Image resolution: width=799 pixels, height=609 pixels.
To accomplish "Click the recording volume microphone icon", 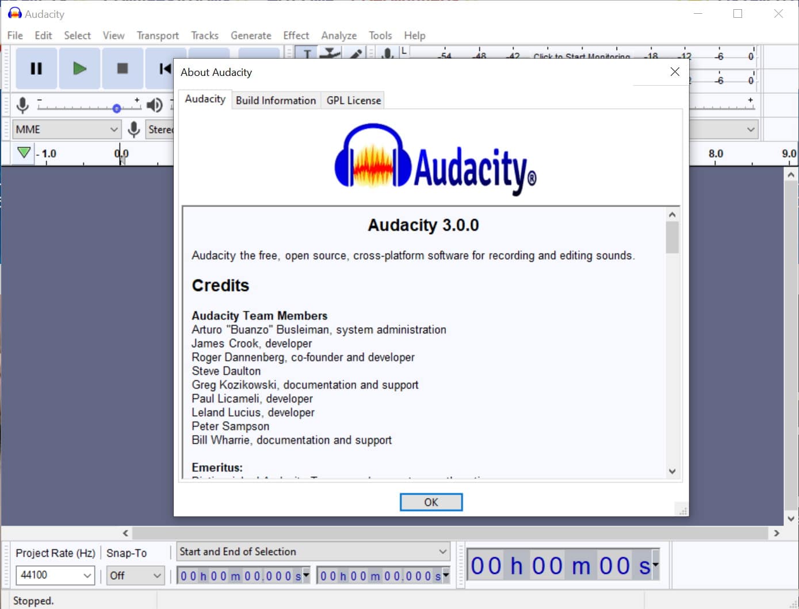I will coord(22,105).
